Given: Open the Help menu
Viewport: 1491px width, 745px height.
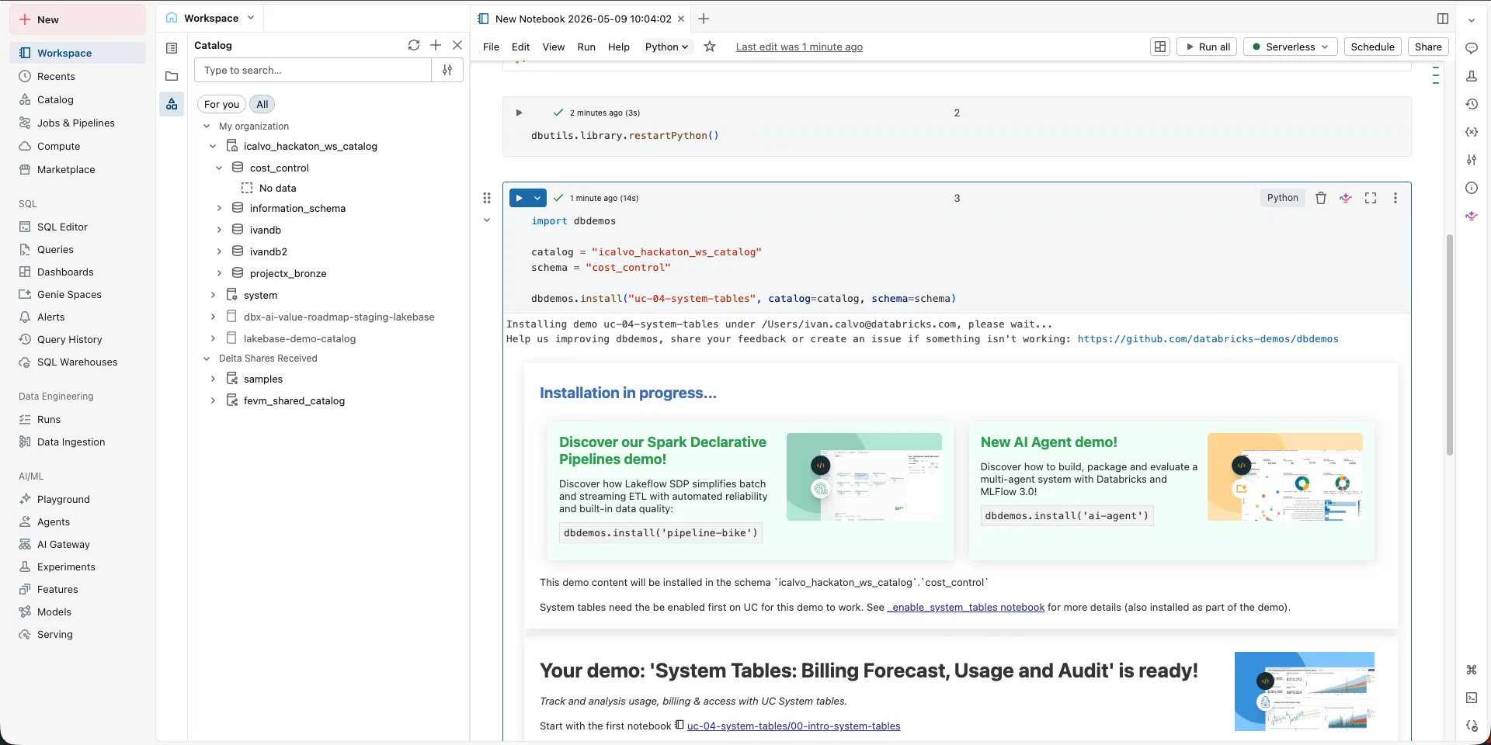Looking at the screenshot, I should pyautogui.click(x=619, y=47).
